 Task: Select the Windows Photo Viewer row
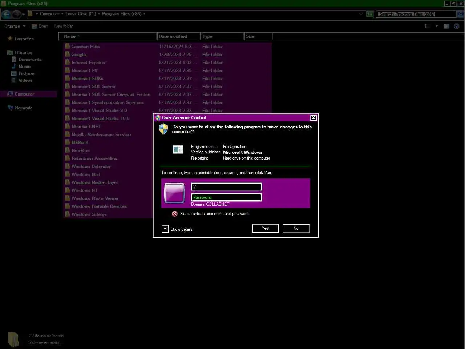pos(108,198)
